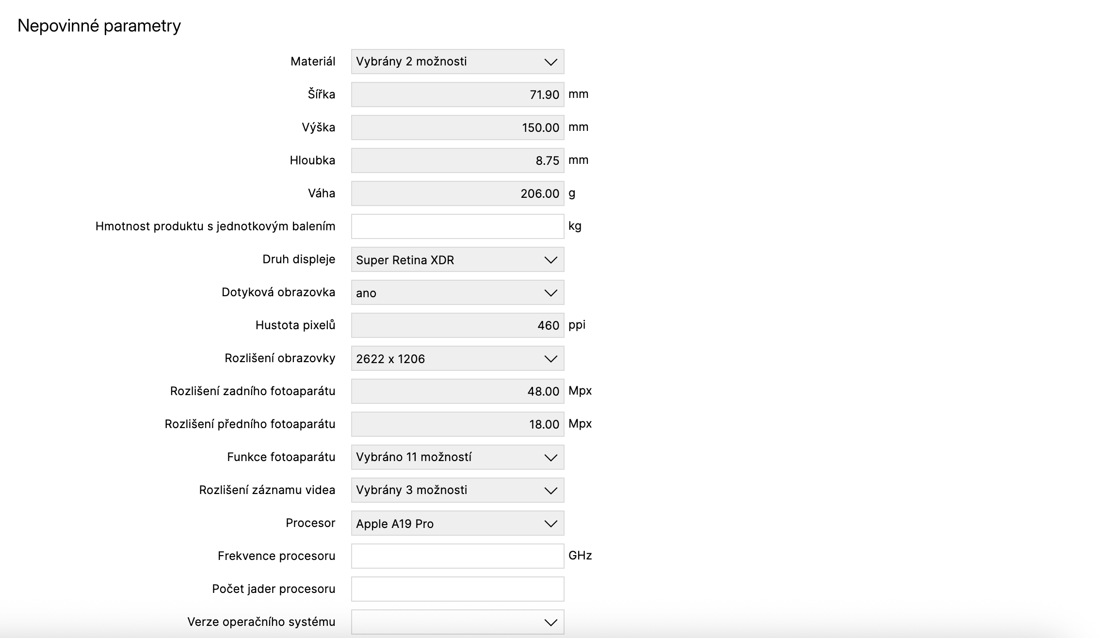Click the Šířka width input field

tap(457, 95)
